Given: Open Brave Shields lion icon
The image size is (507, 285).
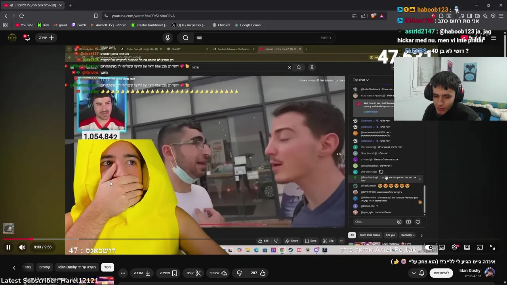Looking at the screenshot, I should tap(373, 16).
